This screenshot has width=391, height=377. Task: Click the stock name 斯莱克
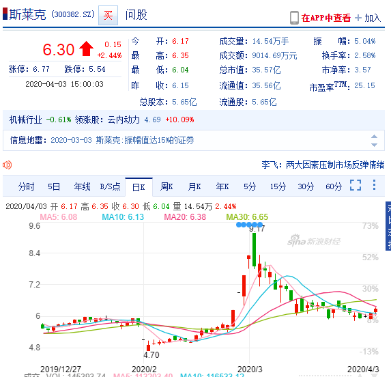(x=27, y=15)
